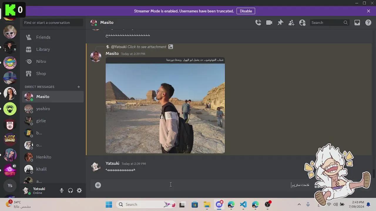Mute the microphone in the user panel

tap(62, 190)
